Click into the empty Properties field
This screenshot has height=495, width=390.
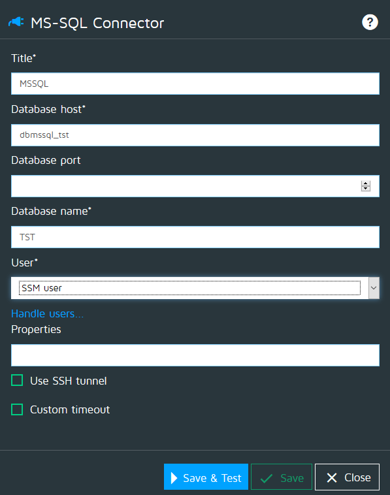point(195,355)
